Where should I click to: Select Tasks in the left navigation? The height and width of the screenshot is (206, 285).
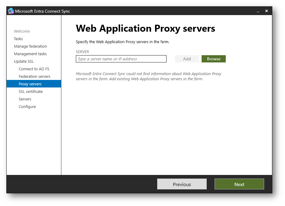(18, 39)
